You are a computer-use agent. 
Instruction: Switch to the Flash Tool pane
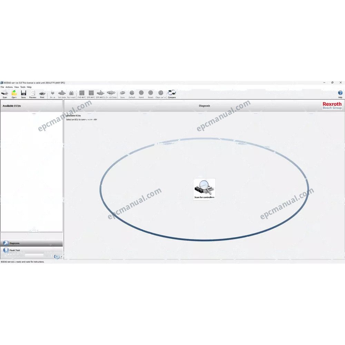point(31,250)
